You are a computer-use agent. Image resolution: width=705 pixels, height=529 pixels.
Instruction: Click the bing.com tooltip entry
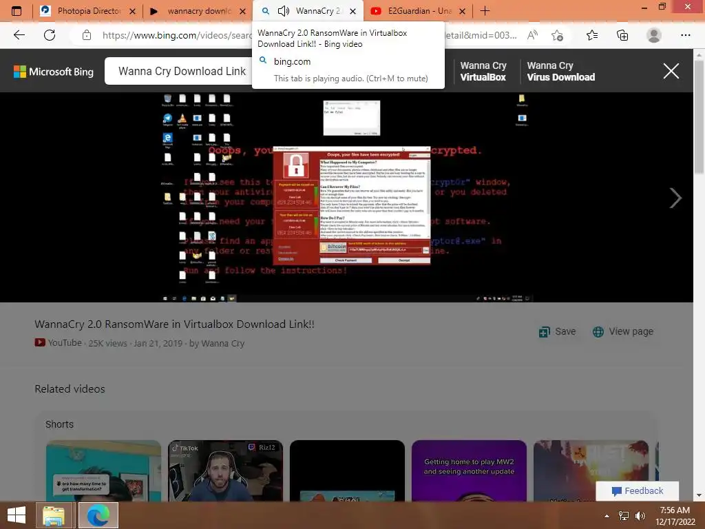coord(292,61)
